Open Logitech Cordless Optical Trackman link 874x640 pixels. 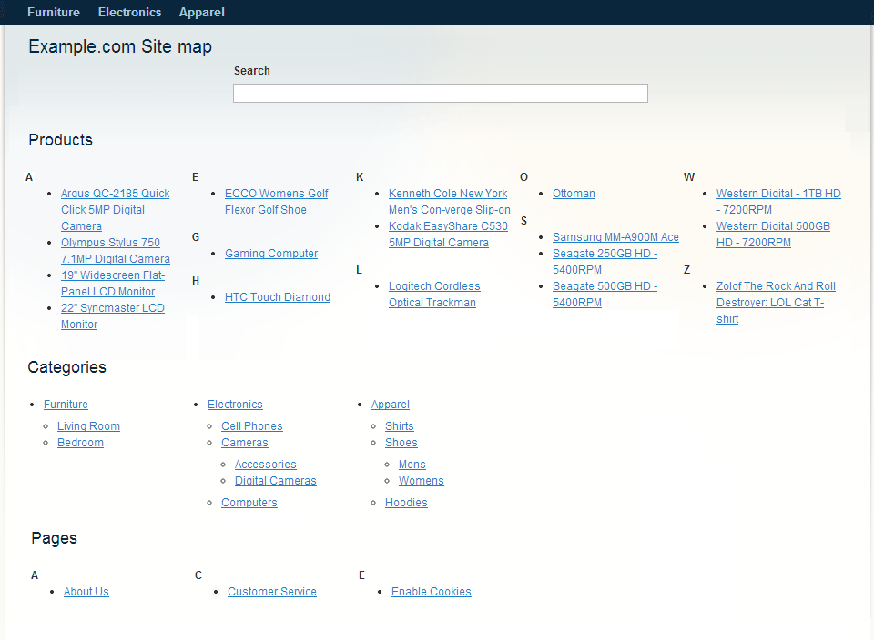[434, 295]
